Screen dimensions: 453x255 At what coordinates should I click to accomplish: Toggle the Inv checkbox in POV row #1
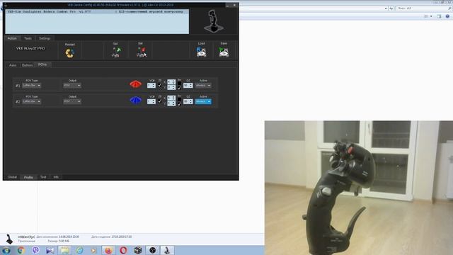pyautogui.click(x=179, y=87)
